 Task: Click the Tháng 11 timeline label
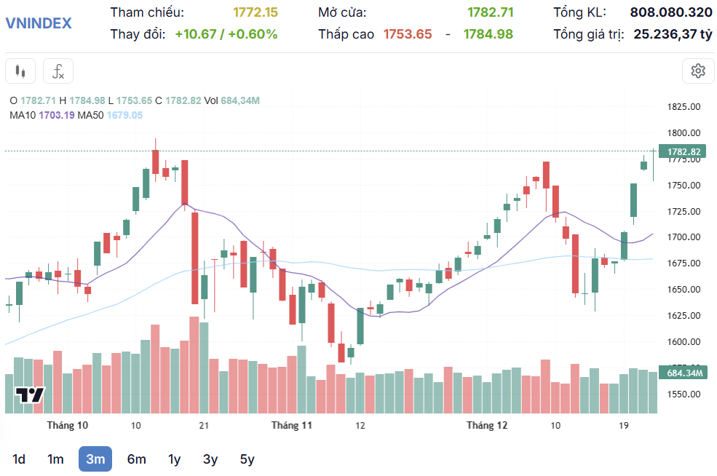(292, 425)
